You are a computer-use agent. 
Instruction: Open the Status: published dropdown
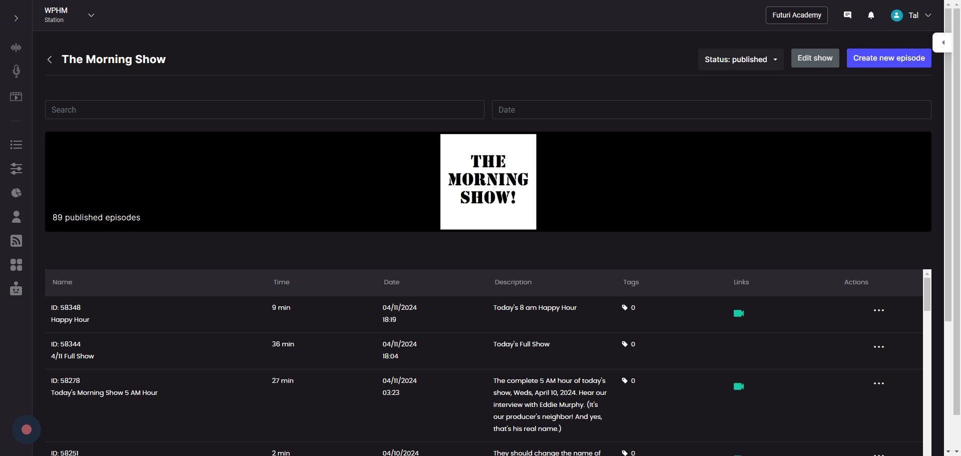(740, 60)
